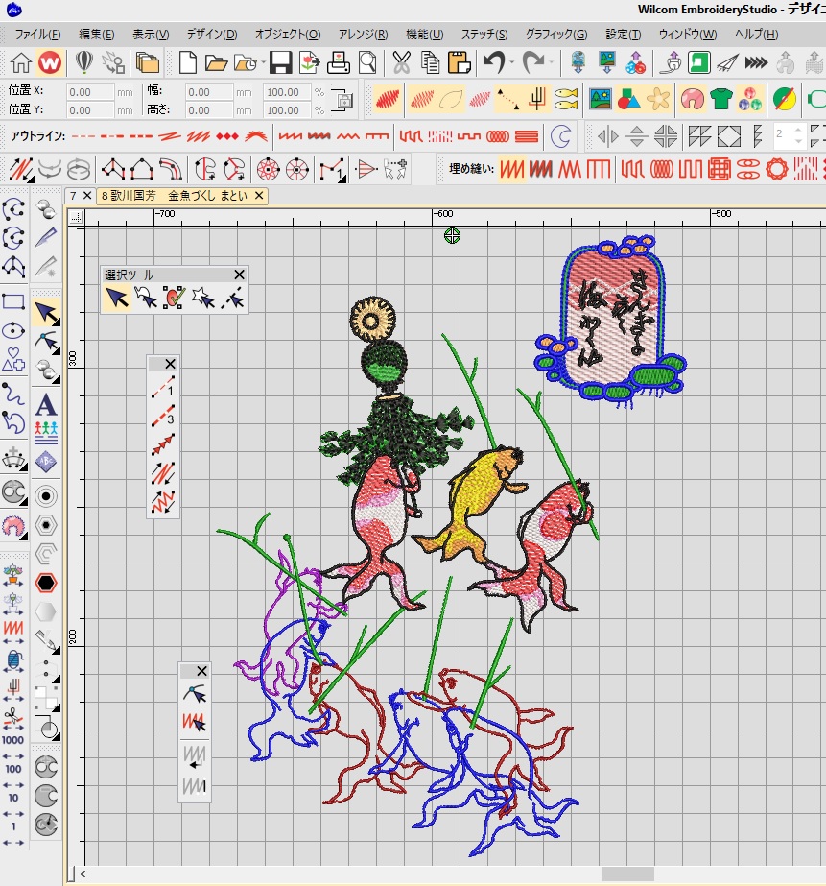
Task: Toggle the TrueView red stitch view button
Action: tap(388, 100)
